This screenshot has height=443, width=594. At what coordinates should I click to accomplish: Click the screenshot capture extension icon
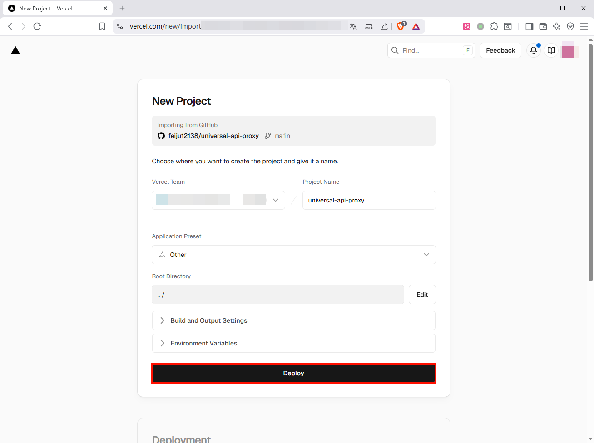click(x=508, y=26)
